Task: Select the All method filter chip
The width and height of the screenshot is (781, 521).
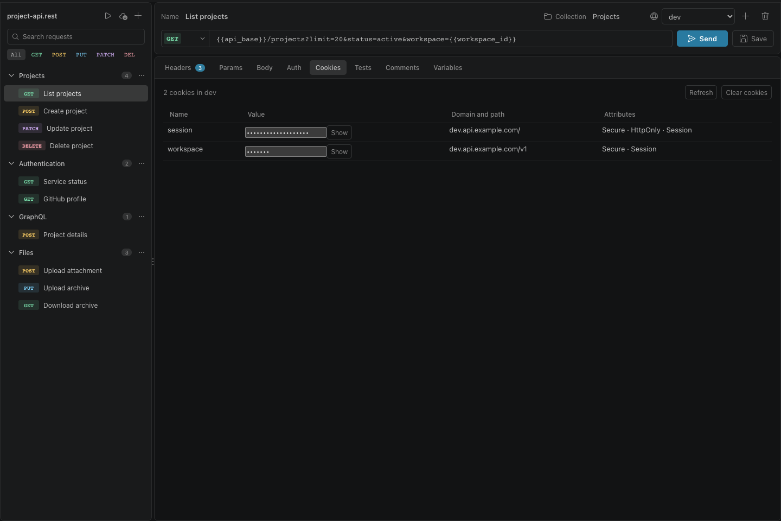Action: click(x=16, y=55)
